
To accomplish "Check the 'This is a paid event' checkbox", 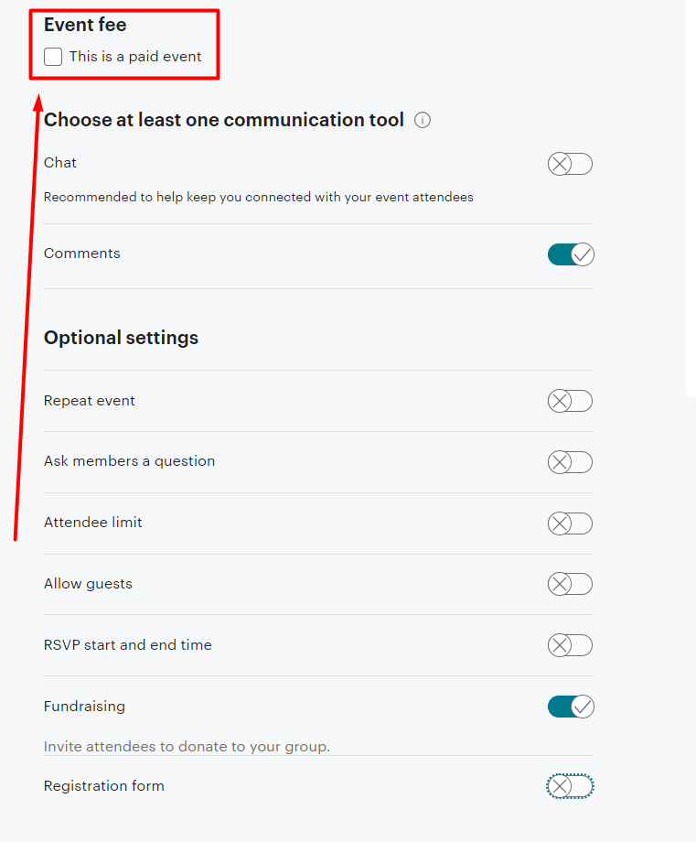I will click(53, 57).
